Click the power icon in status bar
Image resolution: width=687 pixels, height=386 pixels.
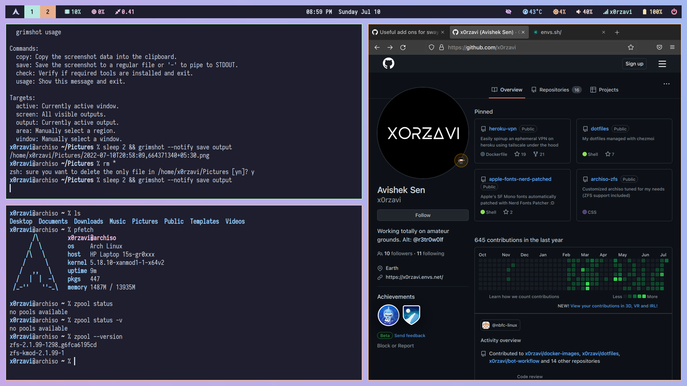pos(674,12)
